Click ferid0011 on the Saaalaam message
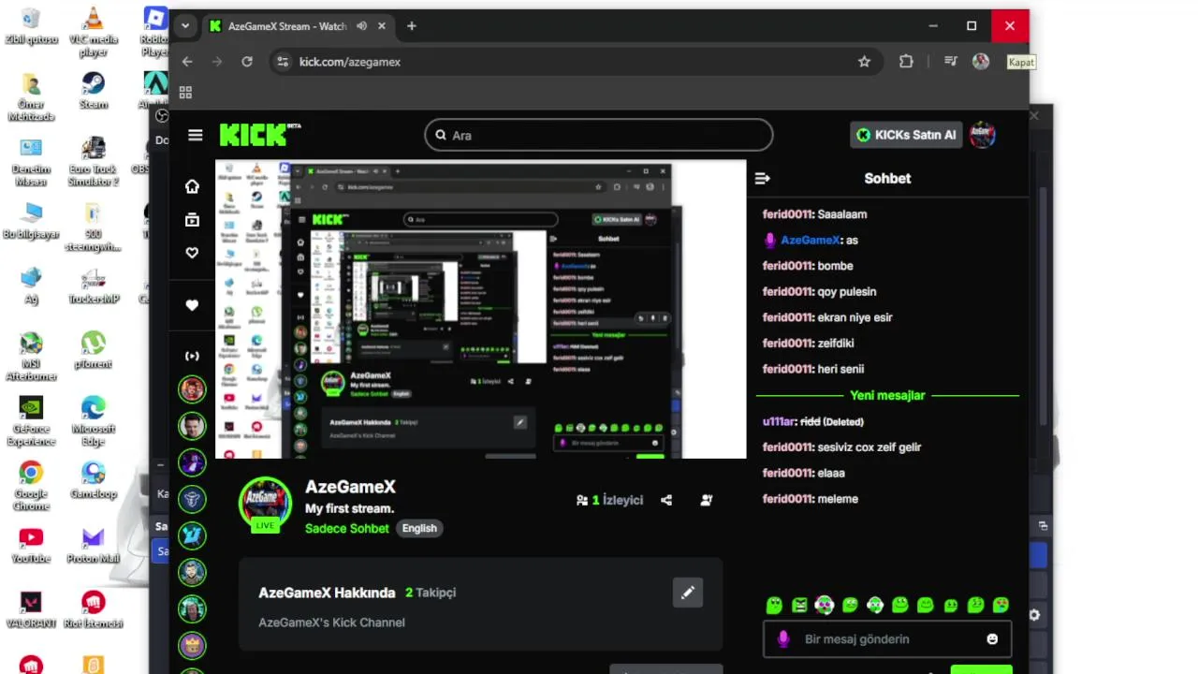The width and height of the screenshot is (1198, 674). [788, 214]
